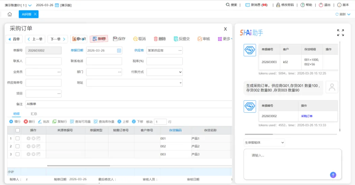This screenshot has width=355, height=185.
Task: Open the 生单智能体 agent selector
Action: 264,143
